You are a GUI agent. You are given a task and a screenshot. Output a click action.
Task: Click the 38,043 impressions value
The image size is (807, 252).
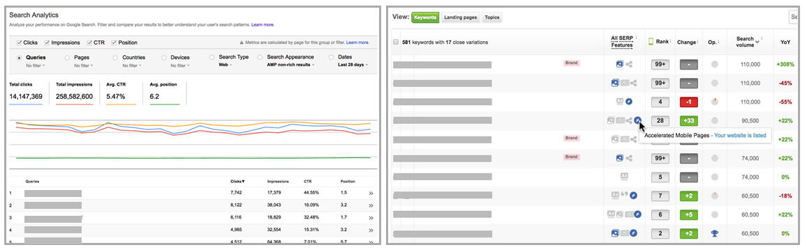click(274, 205)
